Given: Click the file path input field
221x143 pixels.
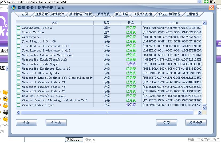Looking at the screenshot, I should pos(44,140).
